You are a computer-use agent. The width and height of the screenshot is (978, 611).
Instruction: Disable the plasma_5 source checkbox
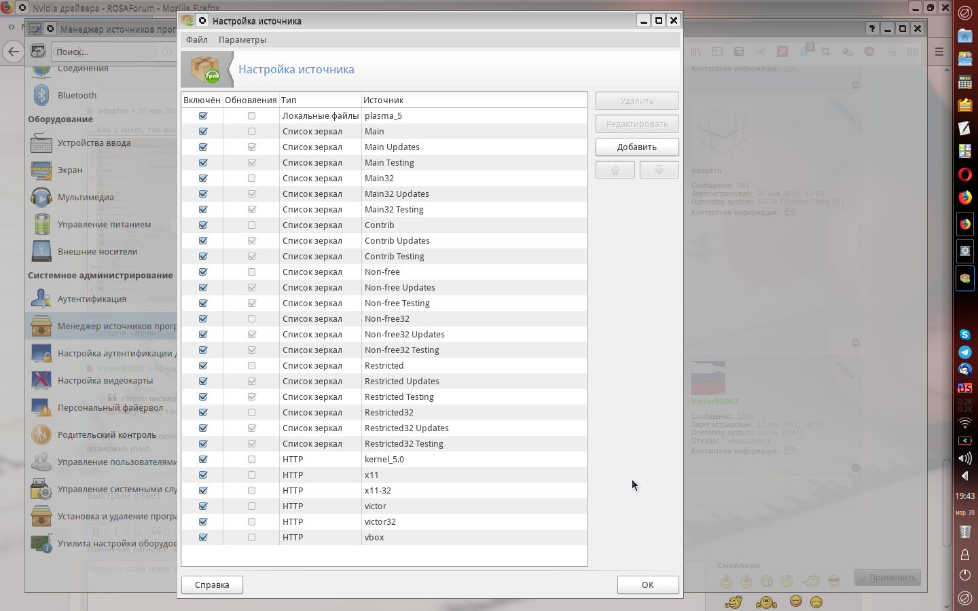(x=203, y=116)
